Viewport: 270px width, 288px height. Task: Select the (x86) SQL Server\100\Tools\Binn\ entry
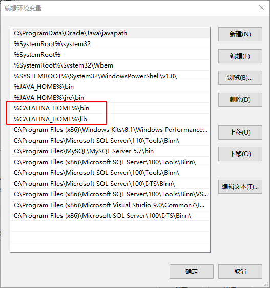110,162
